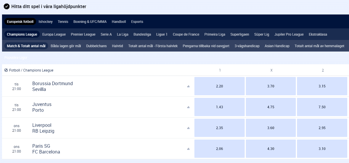
Task: Open stats icon for Juventus vs Porto
Action: point(188,107)
